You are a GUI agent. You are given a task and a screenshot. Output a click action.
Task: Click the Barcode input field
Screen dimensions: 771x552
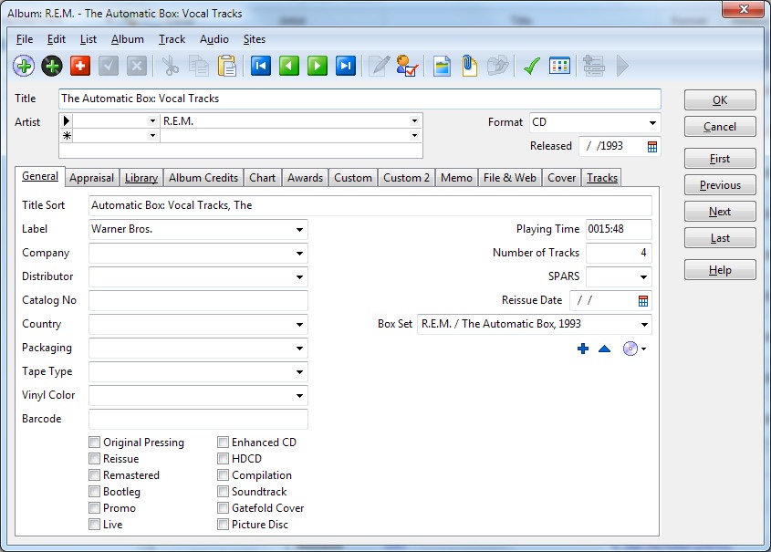pos(198,420)
